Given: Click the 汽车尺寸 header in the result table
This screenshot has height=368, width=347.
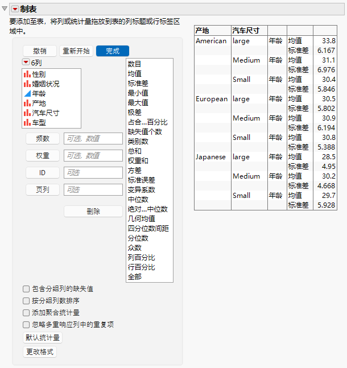Looking at the screenshot, I should pos(246,31).
